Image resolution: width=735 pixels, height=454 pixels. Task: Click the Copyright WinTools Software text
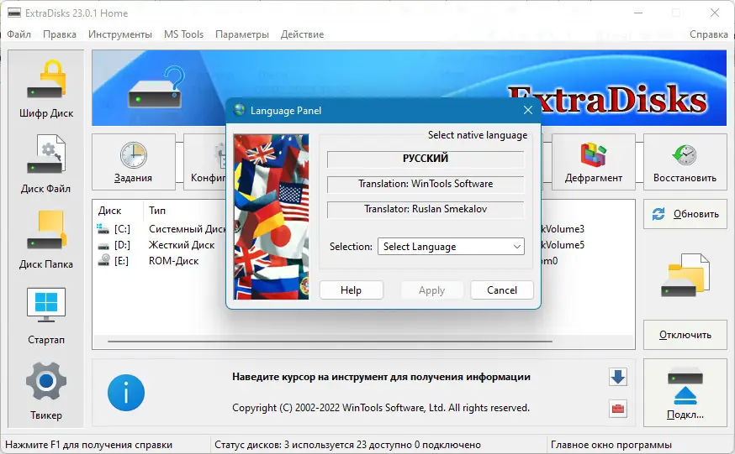381,408
